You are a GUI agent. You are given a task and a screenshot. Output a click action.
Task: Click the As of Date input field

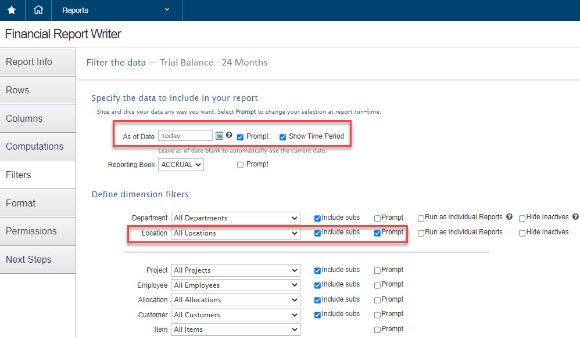185,136
